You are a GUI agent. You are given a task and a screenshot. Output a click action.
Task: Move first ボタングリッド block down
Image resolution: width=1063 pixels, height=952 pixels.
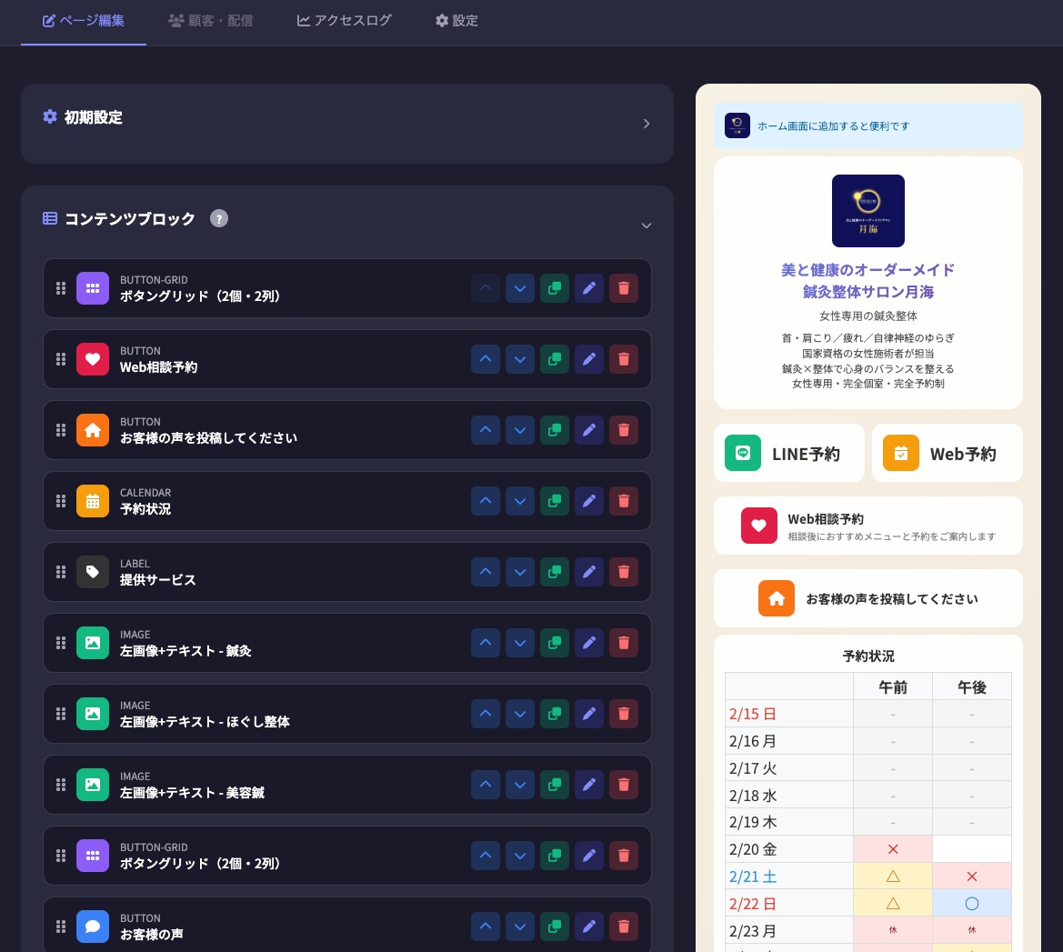coord(520,288)
